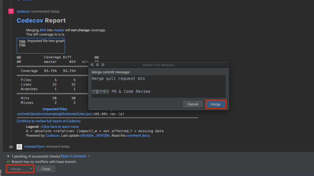Click the green no-conflicts checkmark icon
314x176 pixels.
point(8,162)
